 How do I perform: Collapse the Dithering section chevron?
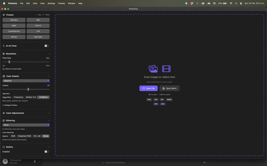point(49,121)
